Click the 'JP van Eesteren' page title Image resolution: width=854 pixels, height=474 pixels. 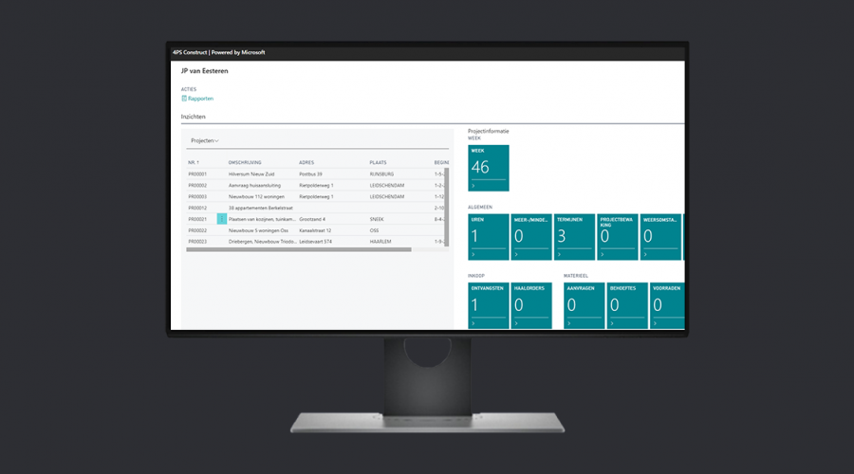pos(205,71)
